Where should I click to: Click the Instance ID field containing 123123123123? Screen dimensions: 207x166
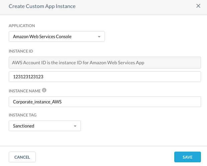click(105, 77)
